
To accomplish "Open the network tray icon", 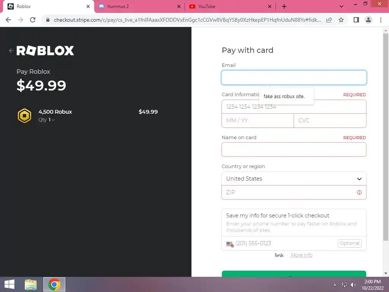I will coord(344,285).
